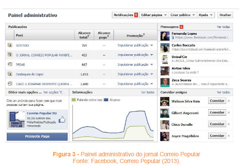Image resolution: width=247 pixels, height=166 pixels.
Task: Invite Gilbert Angerami with the Convidar button
Action: click(x=217, y=113)
